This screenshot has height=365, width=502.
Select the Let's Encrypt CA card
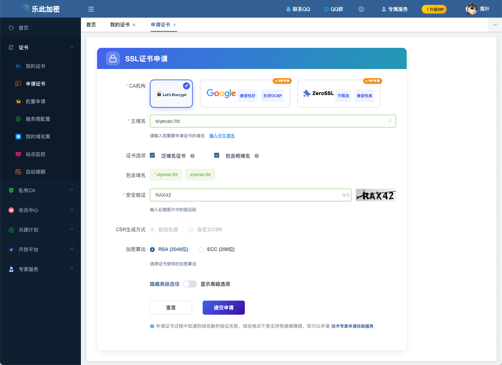pos(171,94)
